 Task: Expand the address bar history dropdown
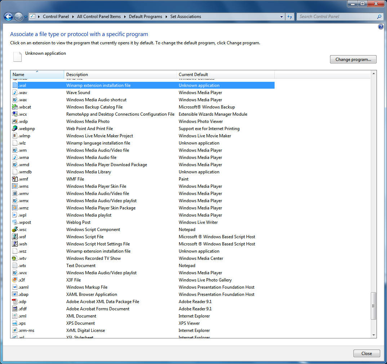[x=281, y=17]
